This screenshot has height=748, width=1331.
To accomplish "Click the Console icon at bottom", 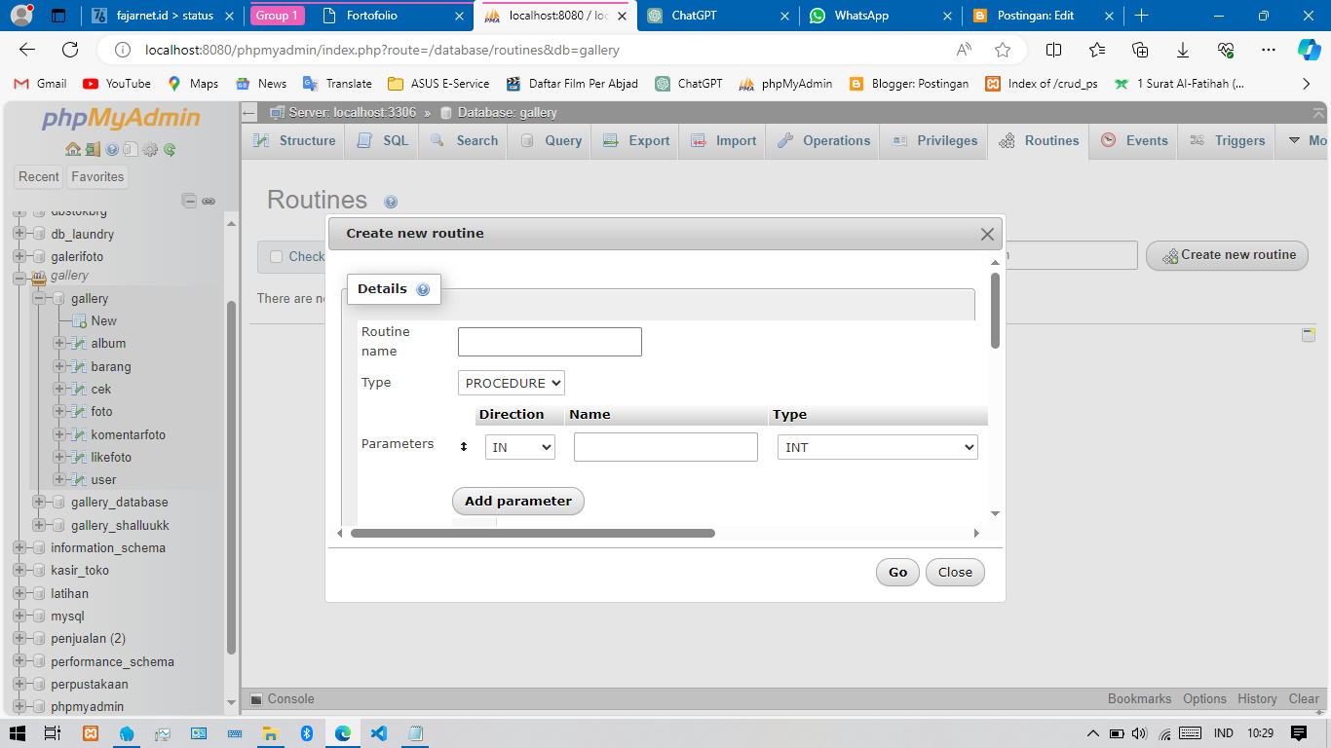I will click(x=256, y=699).
